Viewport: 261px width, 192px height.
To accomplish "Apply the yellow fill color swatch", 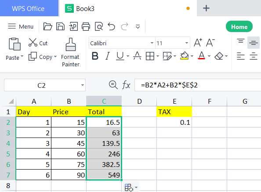I will (184, 56).
